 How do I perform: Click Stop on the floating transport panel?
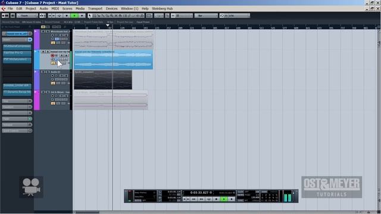[216, 199]
